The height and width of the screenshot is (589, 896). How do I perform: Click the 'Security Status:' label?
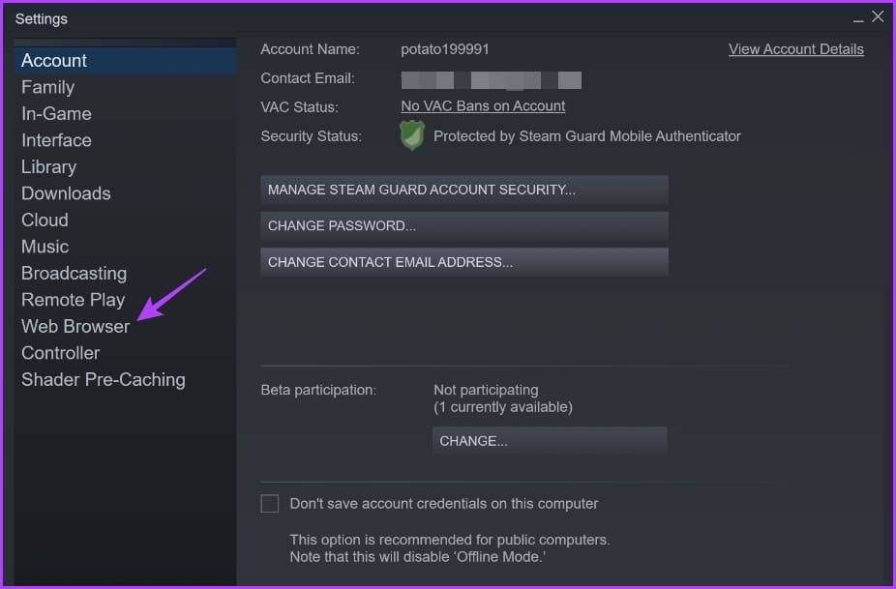tap(311, 136)
